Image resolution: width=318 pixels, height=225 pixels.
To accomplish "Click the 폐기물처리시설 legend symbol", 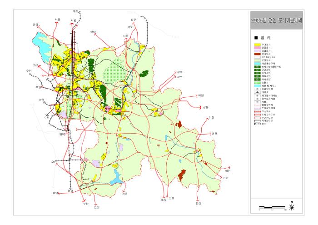I will 257,95.
